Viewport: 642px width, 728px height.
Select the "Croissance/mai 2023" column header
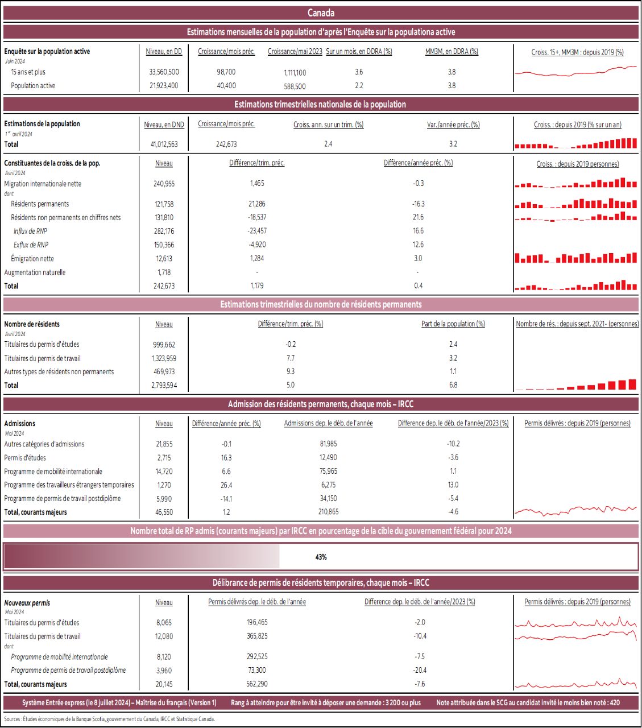pyautogui.click(x=295, y=51)
